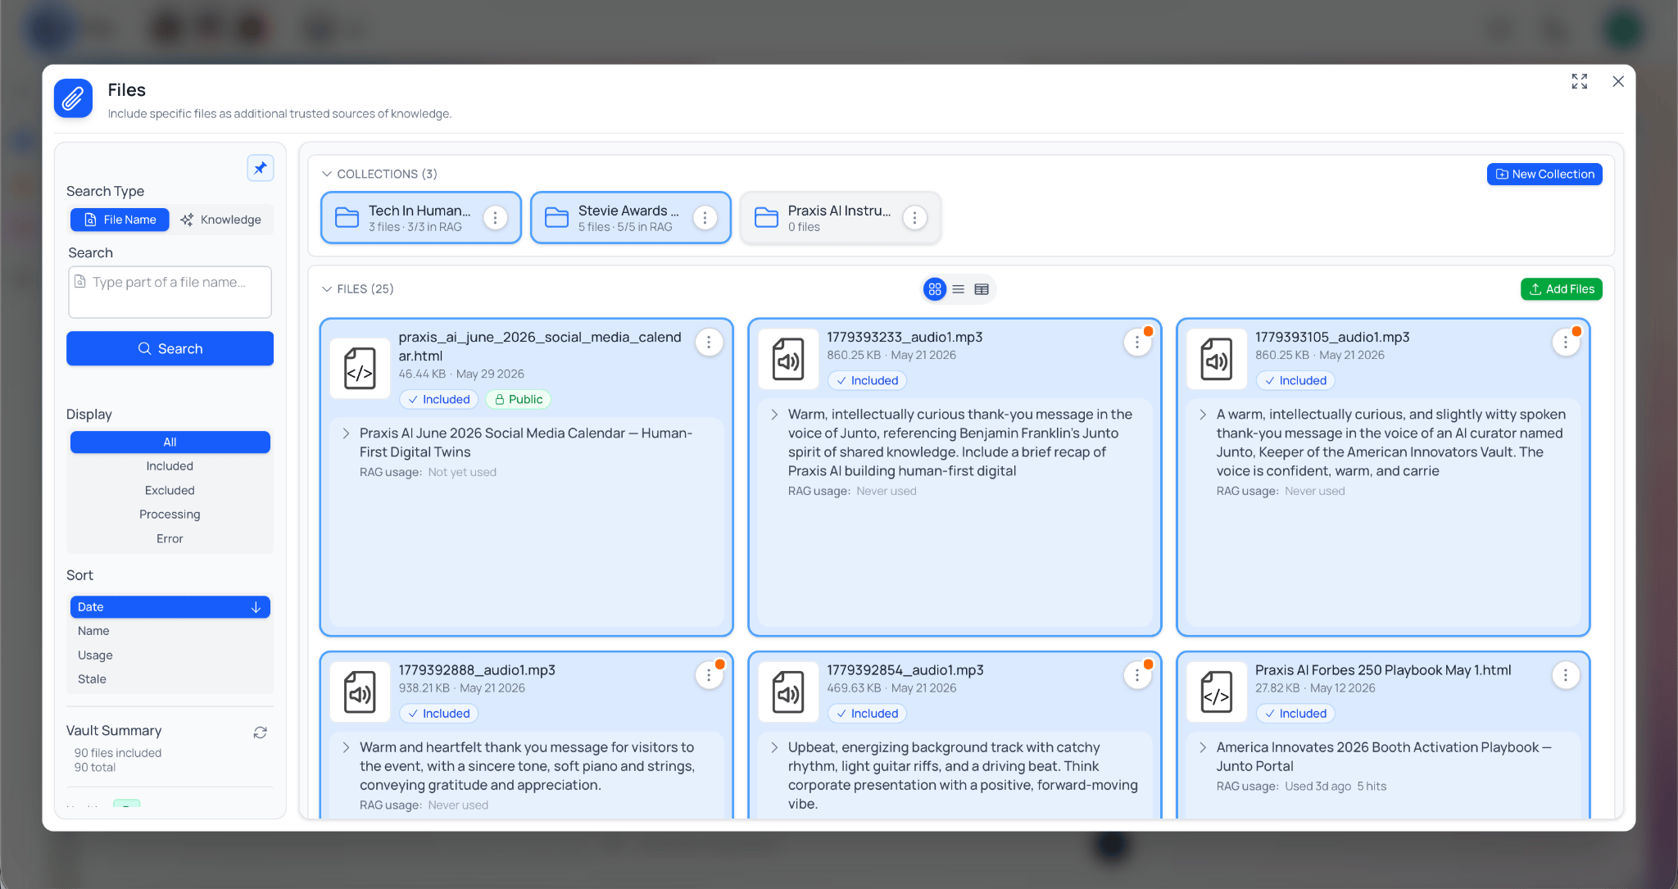Open options for praxis_ai_june_2026 html file
This screenshot has width=1678, height=889.
(709, 342)
